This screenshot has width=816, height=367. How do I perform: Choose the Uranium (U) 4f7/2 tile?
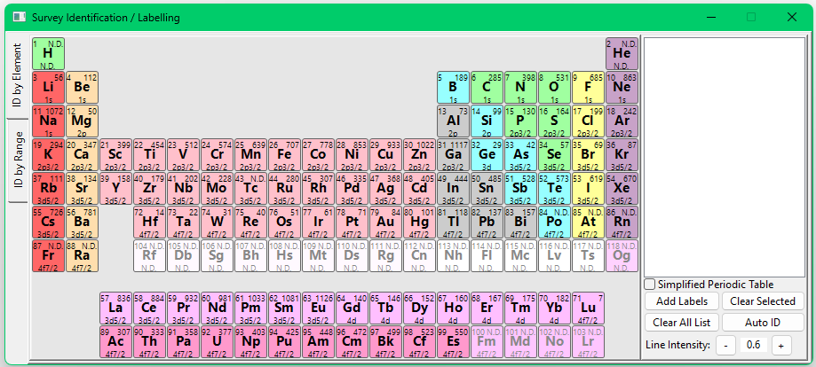(x=217, y=342)
